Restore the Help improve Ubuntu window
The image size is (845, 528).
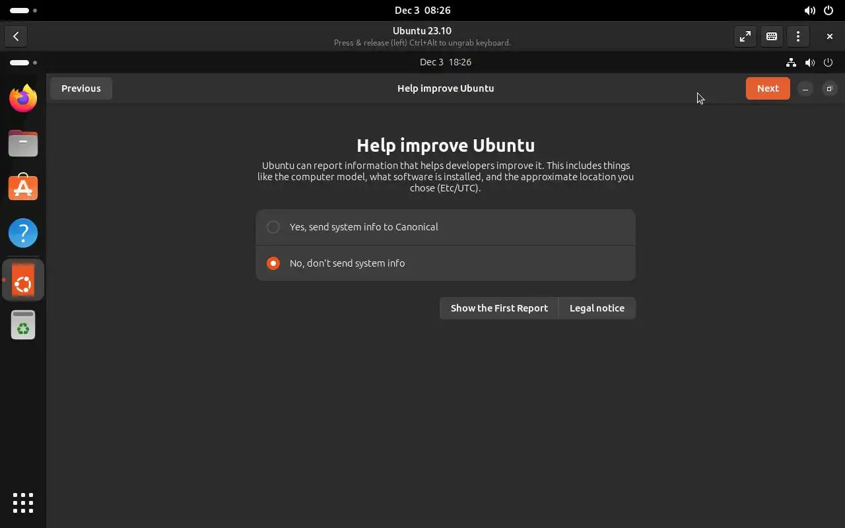pyautogui.click(x=830, y=88)
